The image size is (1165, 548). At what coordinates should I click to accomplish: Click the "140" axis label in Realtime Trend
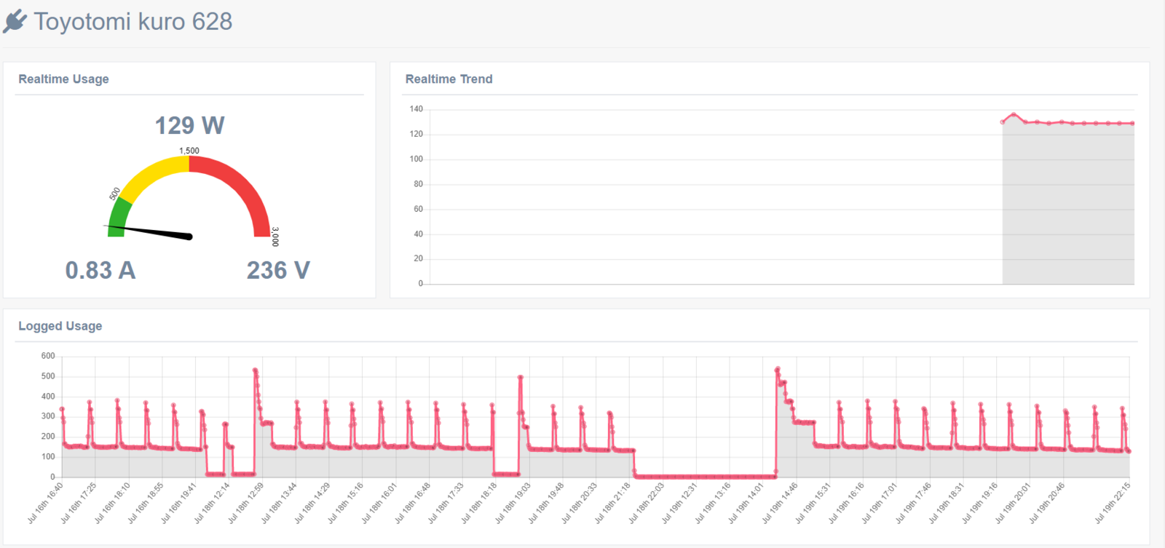pos(416,109)
